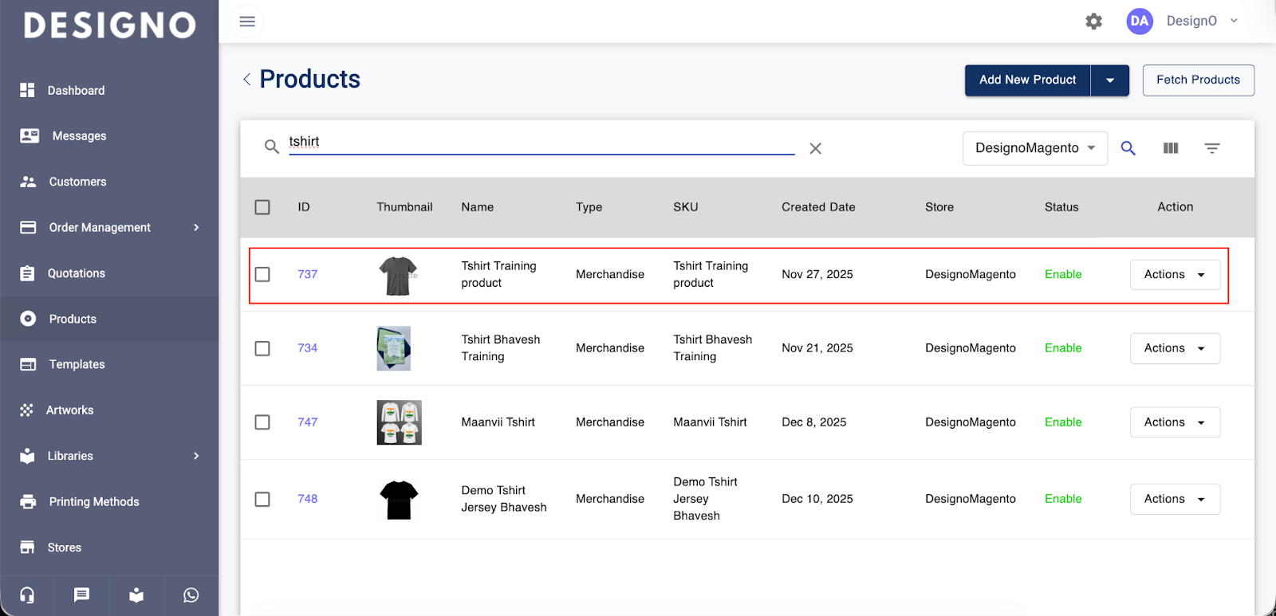This screenshot has width=1276, height=616.
Task: Select checkbox for Maanvii Tshirt row
Action: pos(262,422)
